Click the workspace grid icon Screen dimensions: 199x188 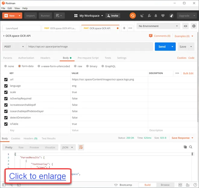76,16
